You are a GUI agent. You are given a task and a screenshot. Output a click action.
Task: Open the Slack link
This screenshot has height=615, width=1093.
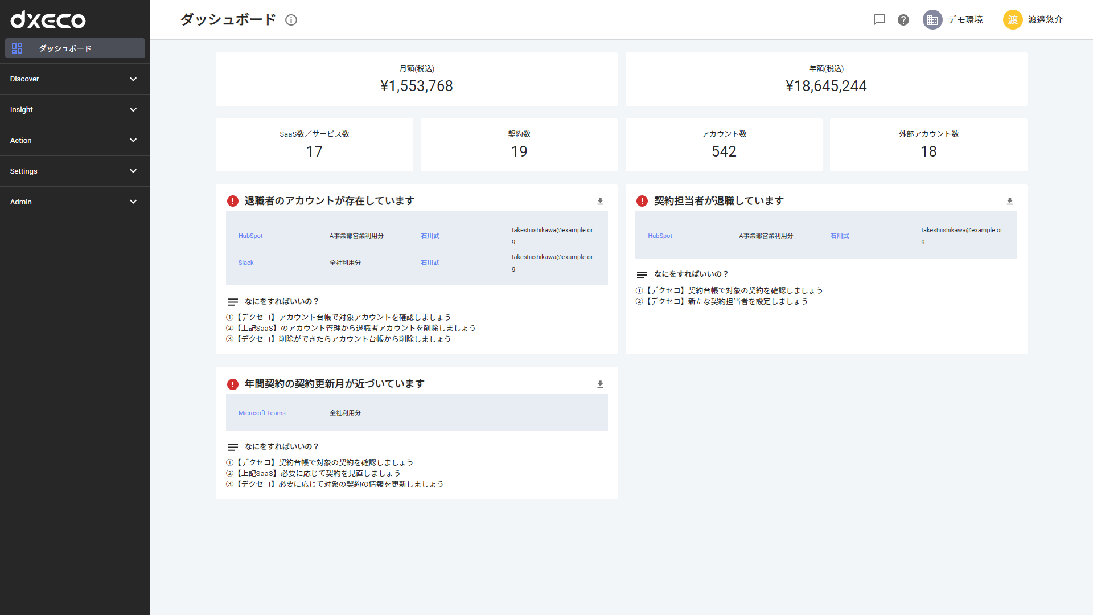point(246,263)
